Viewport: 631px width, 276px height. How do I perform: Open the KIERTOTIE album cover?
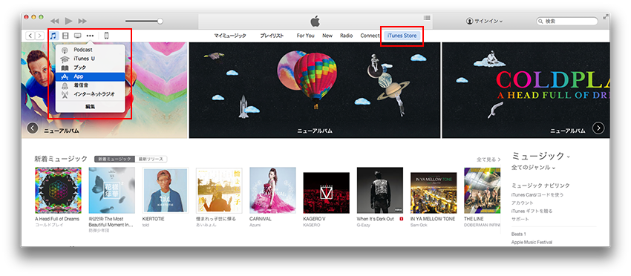tap(166, 190)
